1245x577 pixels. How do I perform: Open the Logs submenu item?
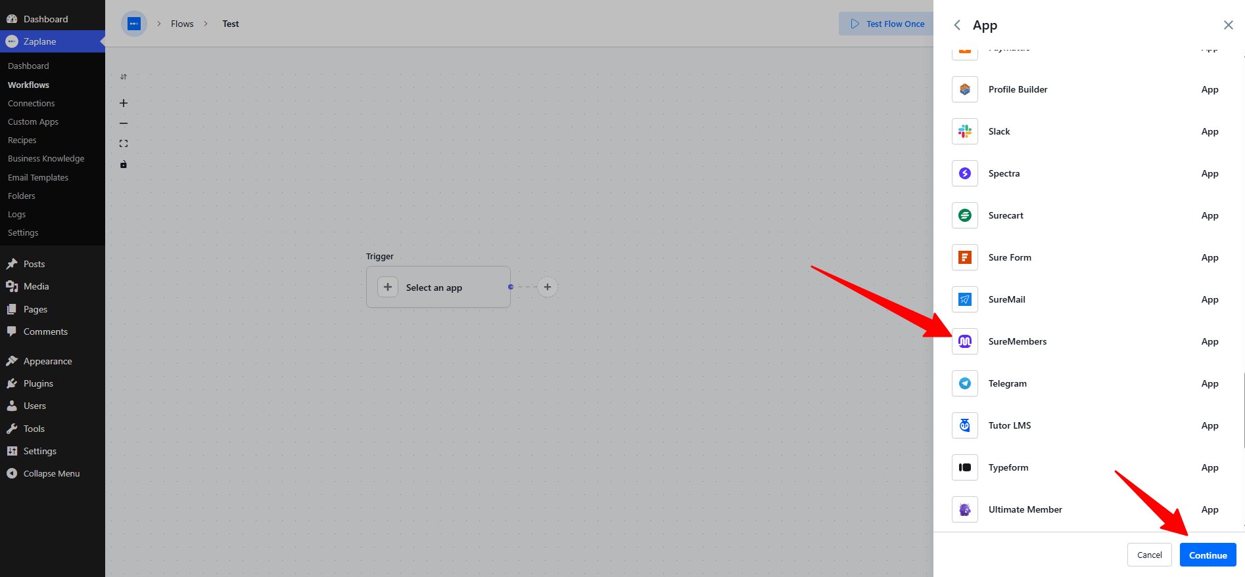point(16,214)
